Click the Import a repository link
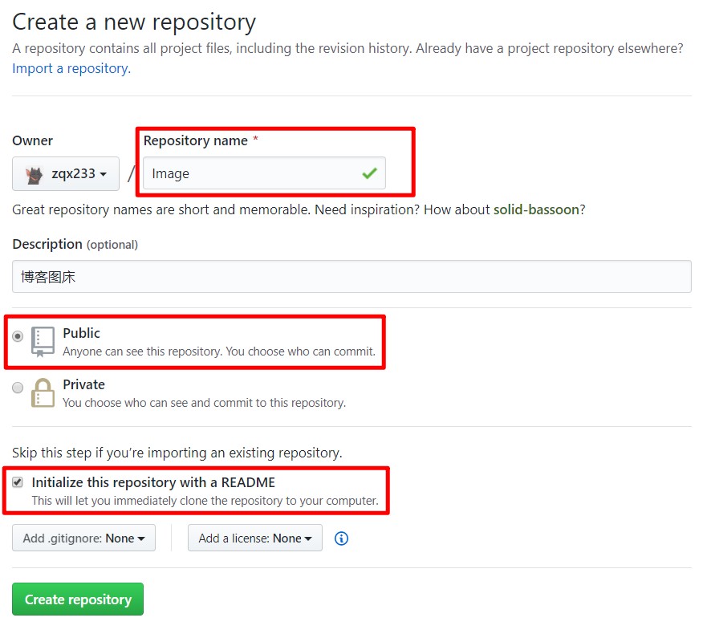Viewport: 703px width, 642px height. click(x=68, y=69)
